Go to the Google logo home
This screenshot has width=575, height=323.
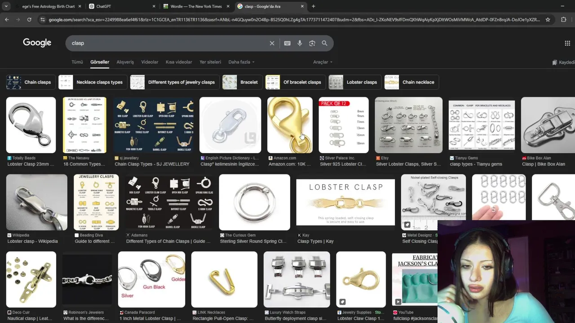[x=37, y=43]
